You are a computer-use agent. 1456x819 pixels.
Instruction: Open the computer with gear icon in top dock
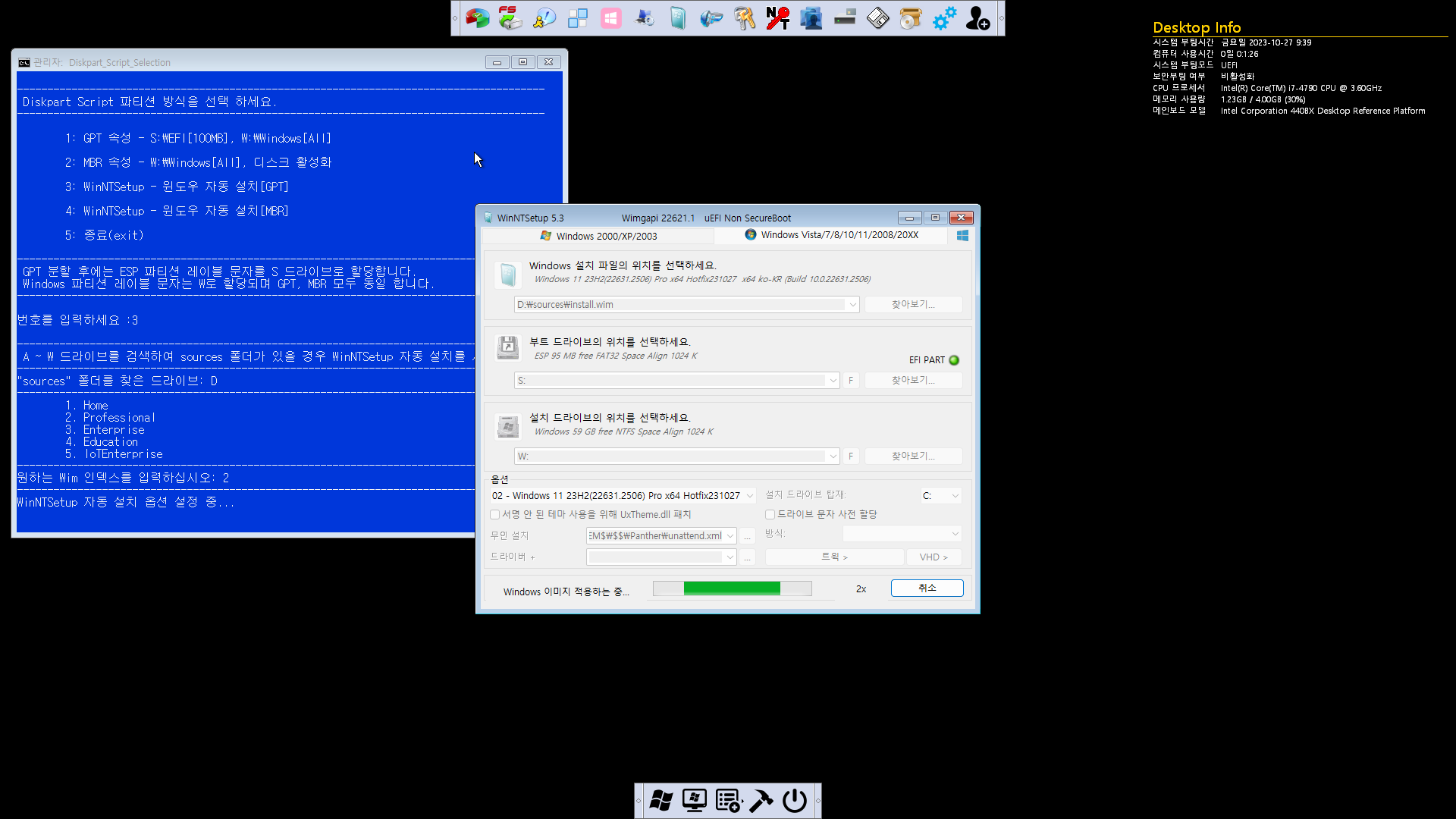[645, 17]
